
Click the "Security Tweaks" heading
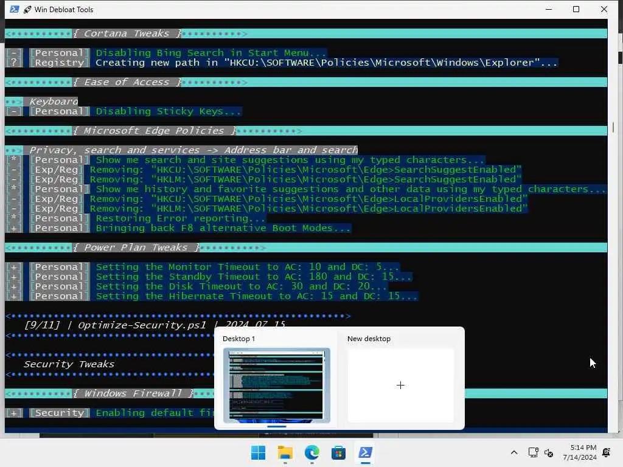[x=69, y=364]
